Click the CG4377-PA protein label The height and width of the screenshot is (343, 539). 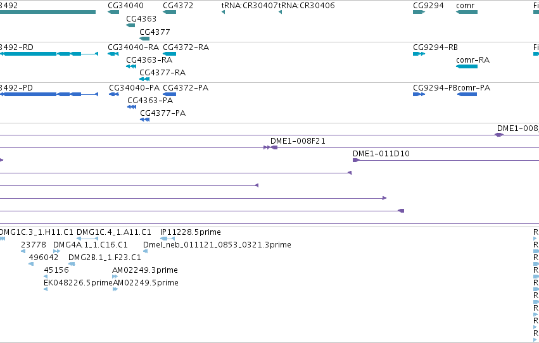click(163, 113)
